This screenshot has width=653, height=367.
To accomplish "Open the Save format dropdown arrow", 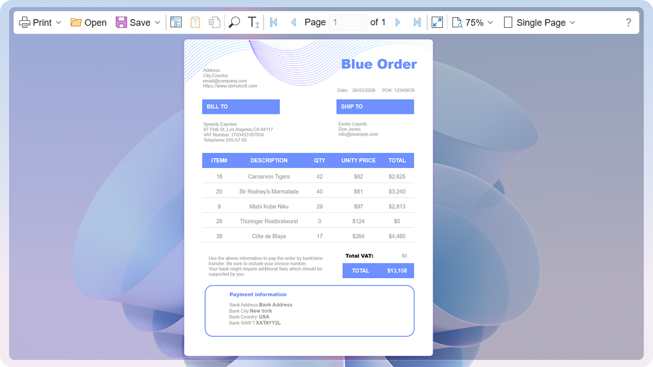I will [157, 22].
